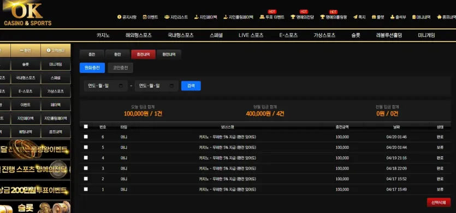The height and width of the screenshot is (213, 456).
Task: Open 카지노 in the main menu
Action: (x=103, y=35)
